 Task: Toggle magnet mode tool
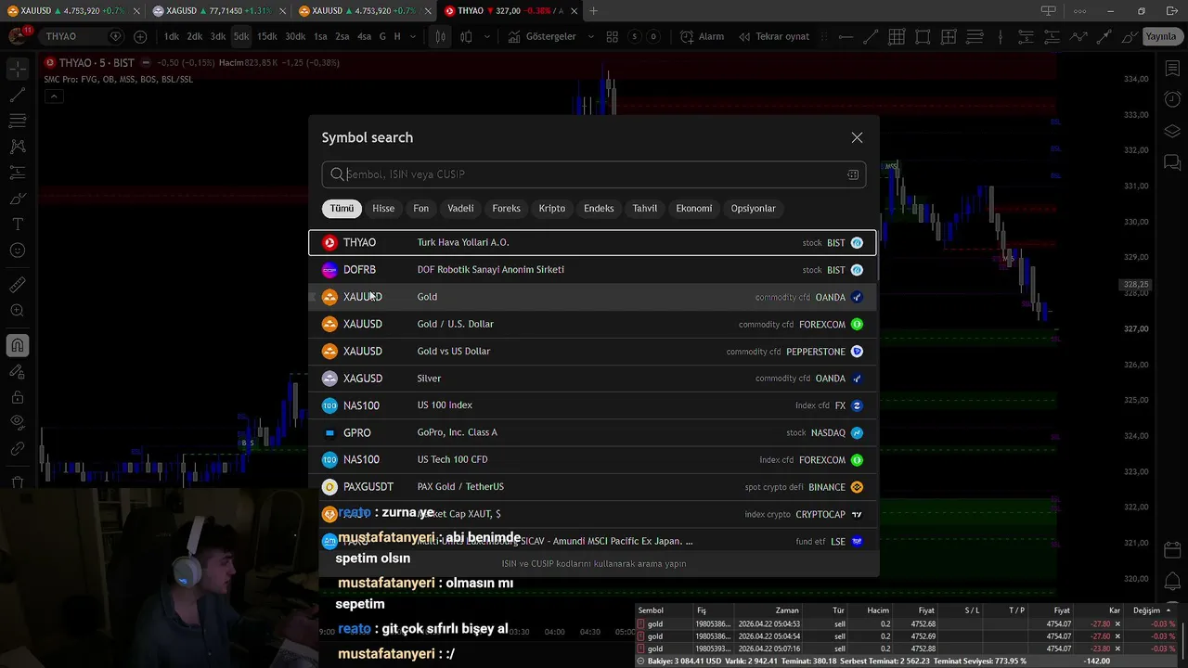[18, 346]
